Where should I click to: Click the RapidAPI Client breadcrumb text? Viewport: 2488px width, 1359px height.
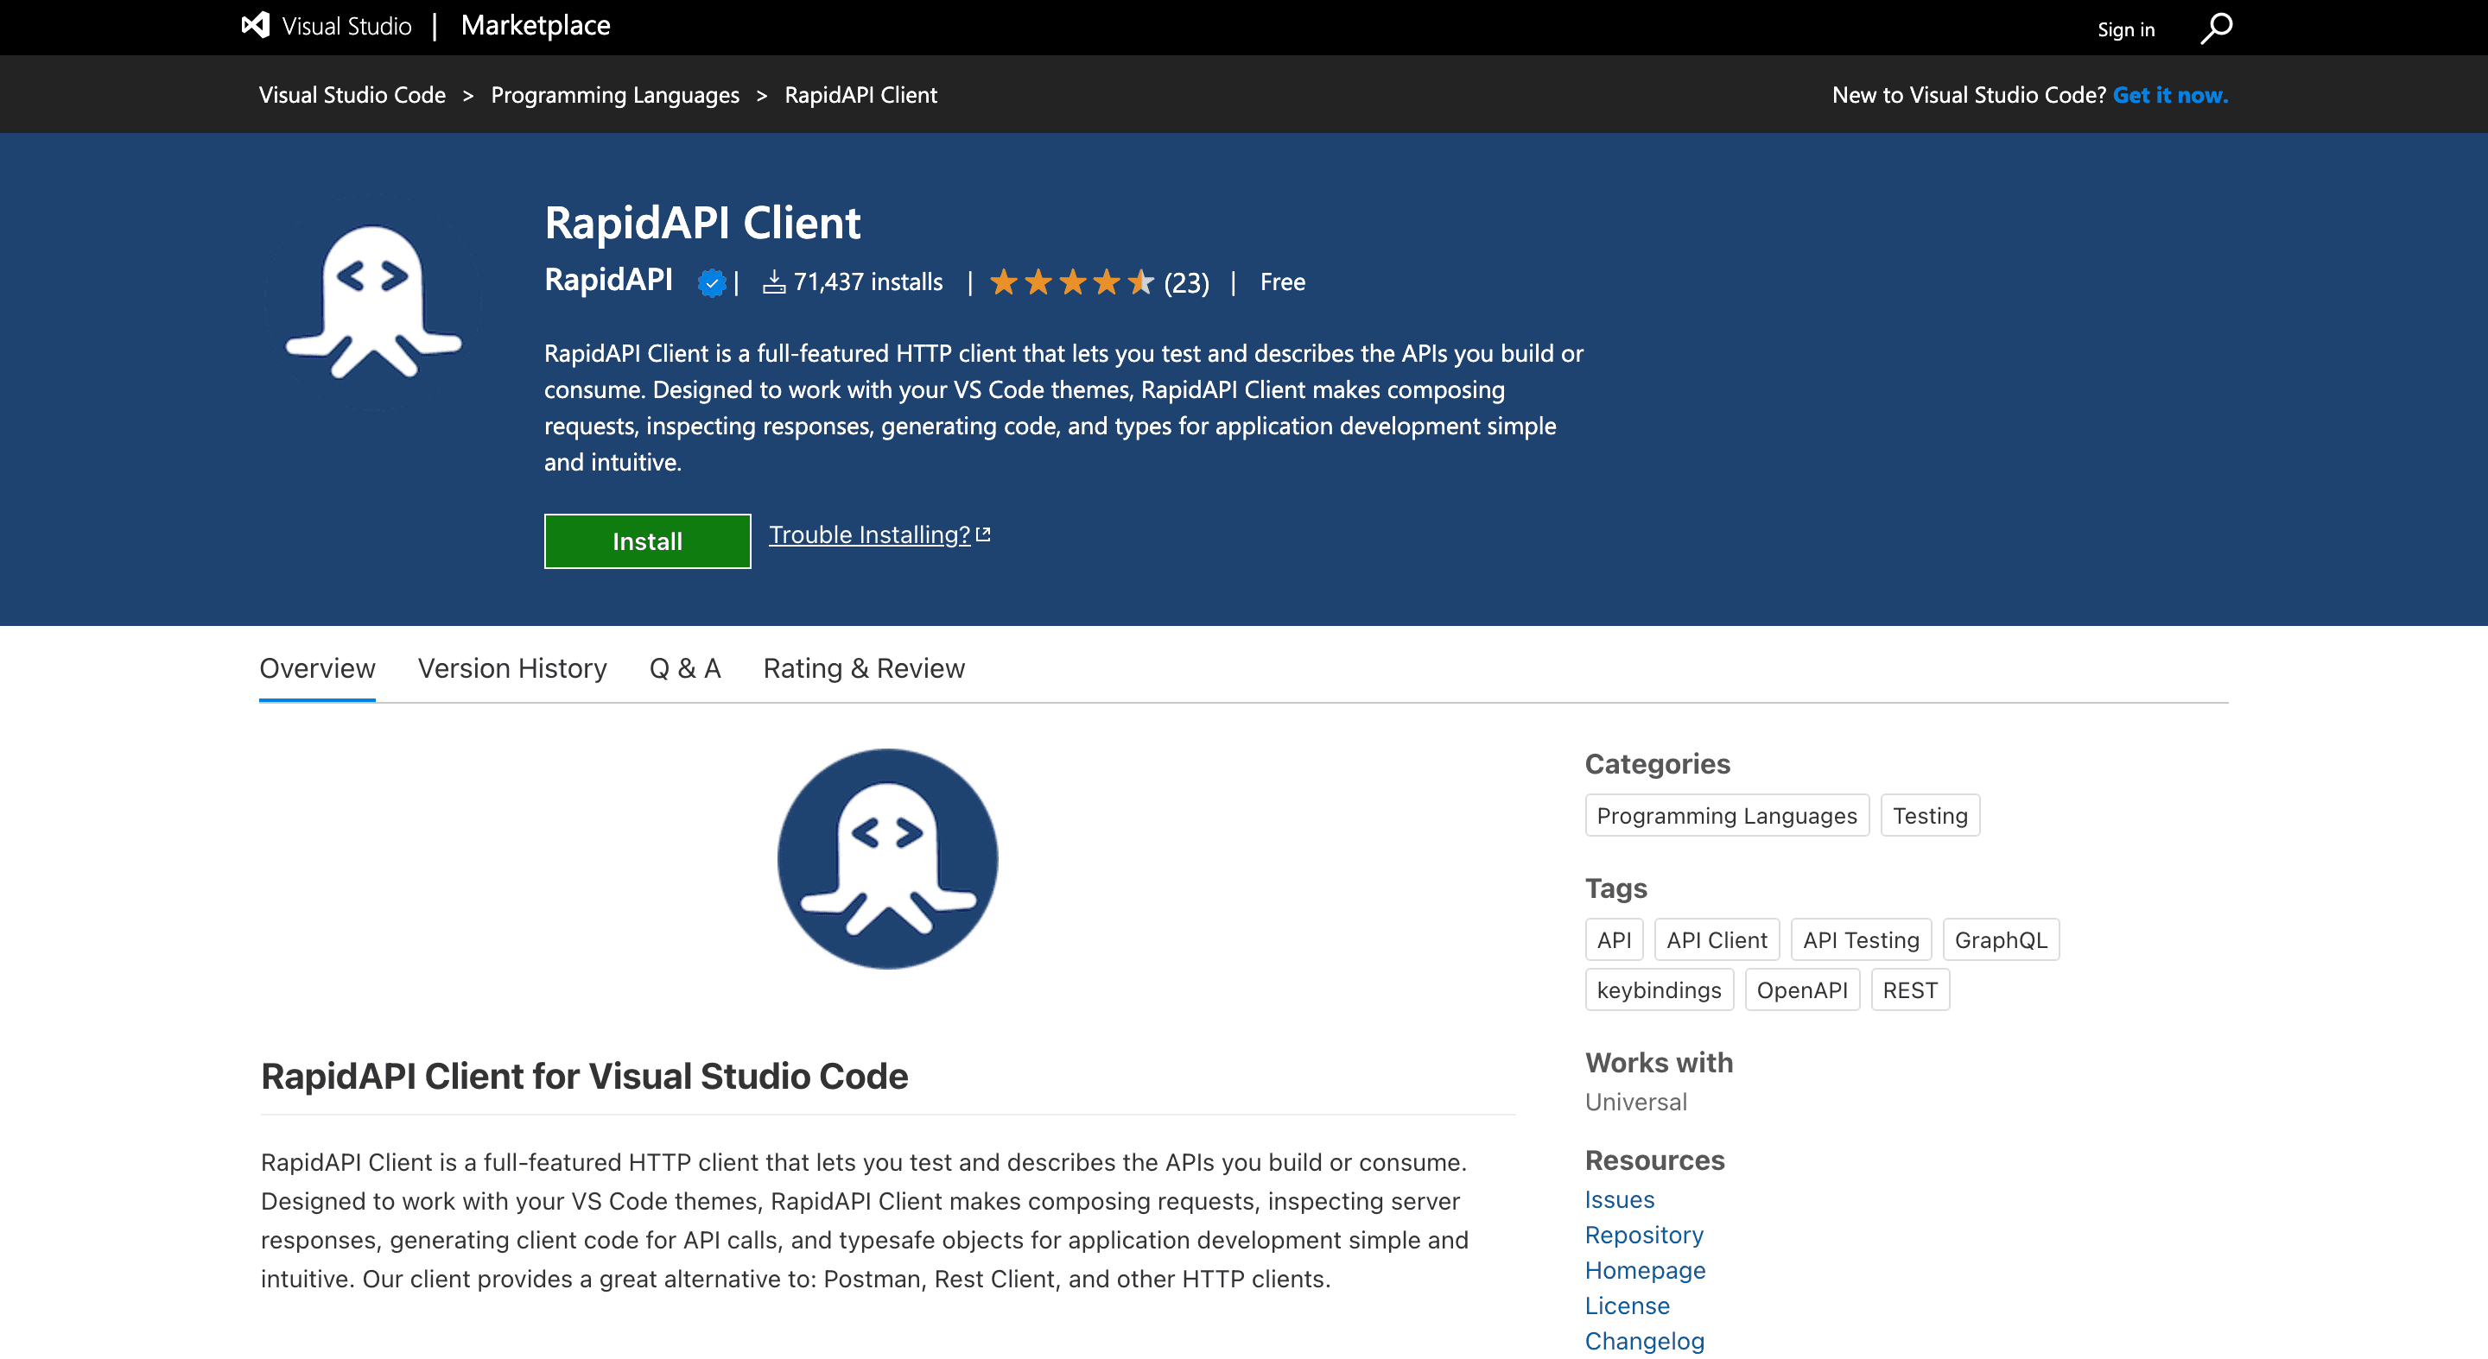pos(860,95)
